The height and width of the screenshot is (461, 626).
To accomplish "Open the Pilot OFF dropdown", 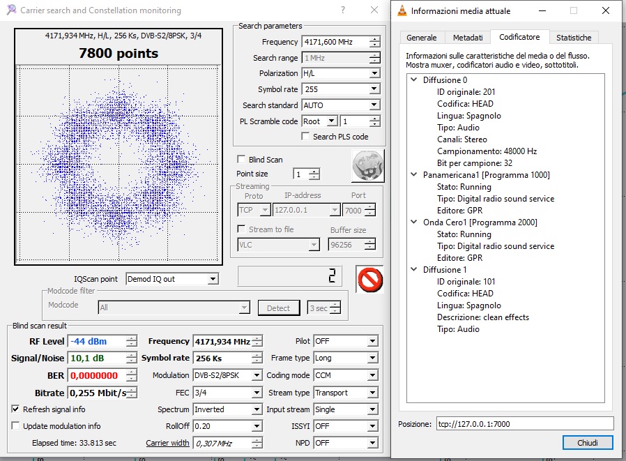I will pyautogui.click(x=372, y=341).
